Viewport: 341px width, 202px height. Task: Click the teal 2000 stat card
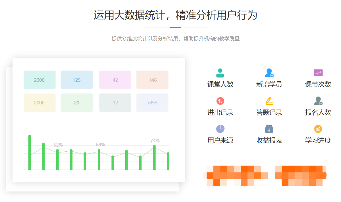[39, 80]
